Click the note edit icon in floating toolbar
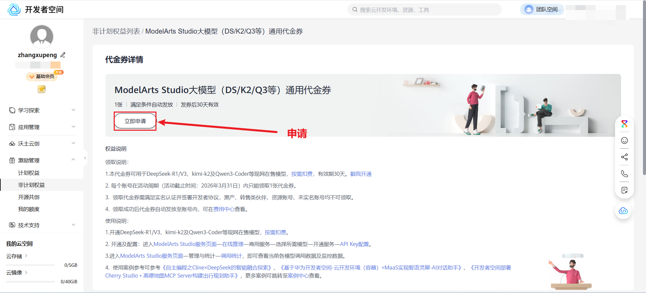The width and height of the screenshot is (646, 293). [x=624, y=190]
